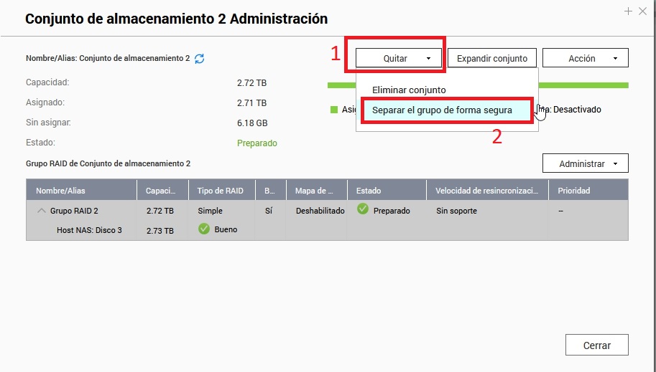The image size is (656, 372).
Task: Close the dialog with the X icon
Action: point(642,11)
